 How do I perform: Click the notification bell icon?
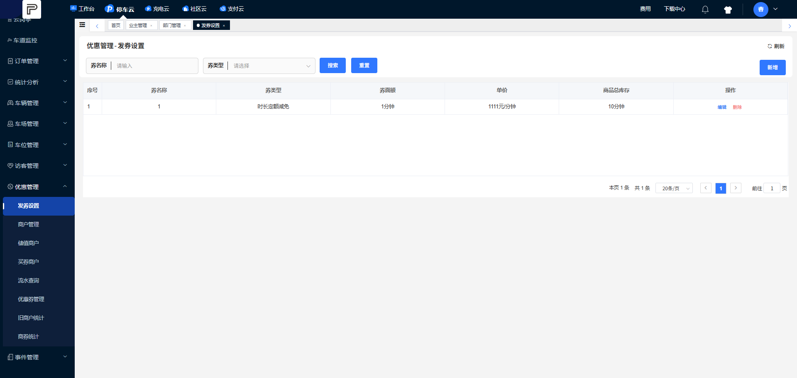[x=705, y=9]
